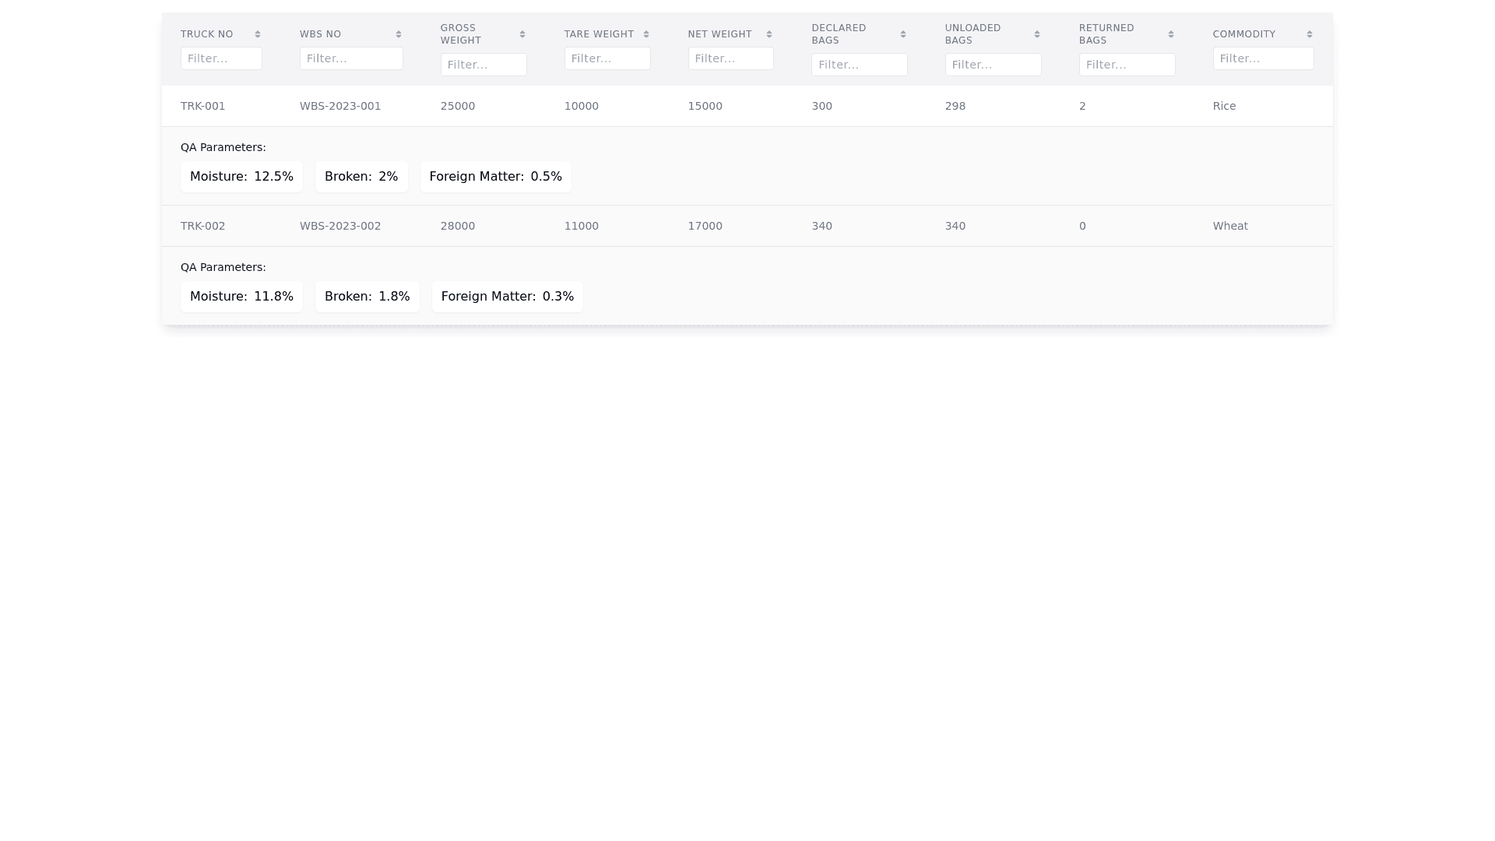The height and width of the screenshot is (841, 1495).
Task: Sort the GROSS WEIGHT column
Action: click(522, 34)
